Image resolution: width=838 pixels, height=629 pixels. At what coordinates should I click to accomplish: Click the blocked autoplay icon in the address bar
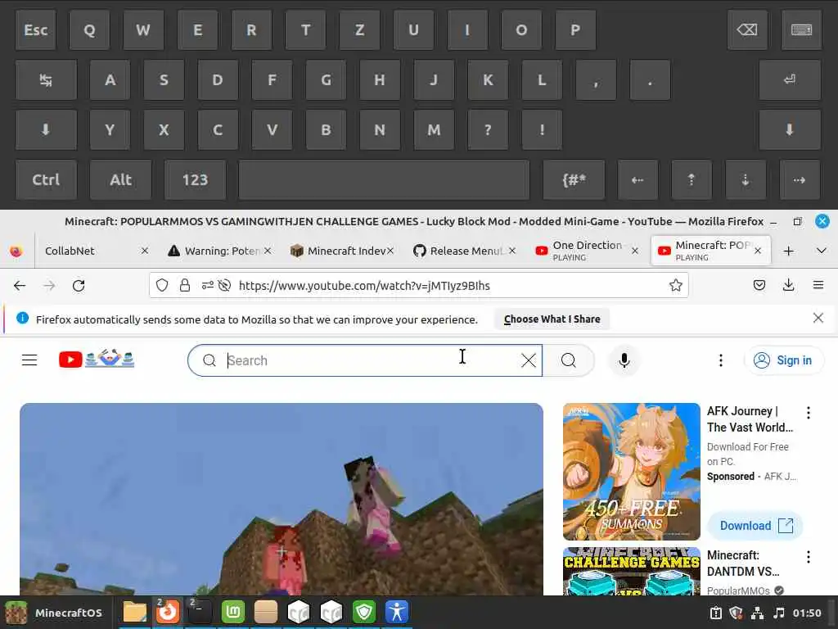click(224, 286)
